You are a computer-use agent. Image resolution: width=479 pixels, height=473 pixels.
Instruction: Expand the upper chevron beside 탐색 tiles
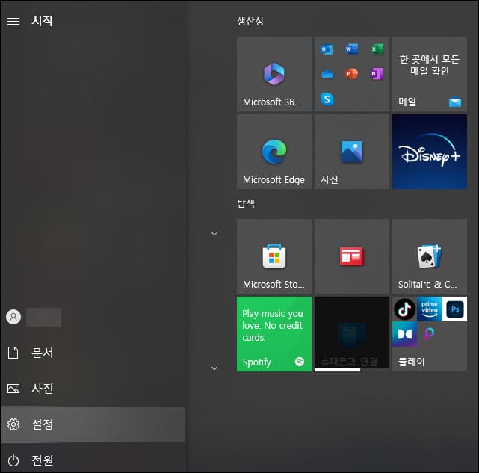pyautogui.click(x=214, y=234)
